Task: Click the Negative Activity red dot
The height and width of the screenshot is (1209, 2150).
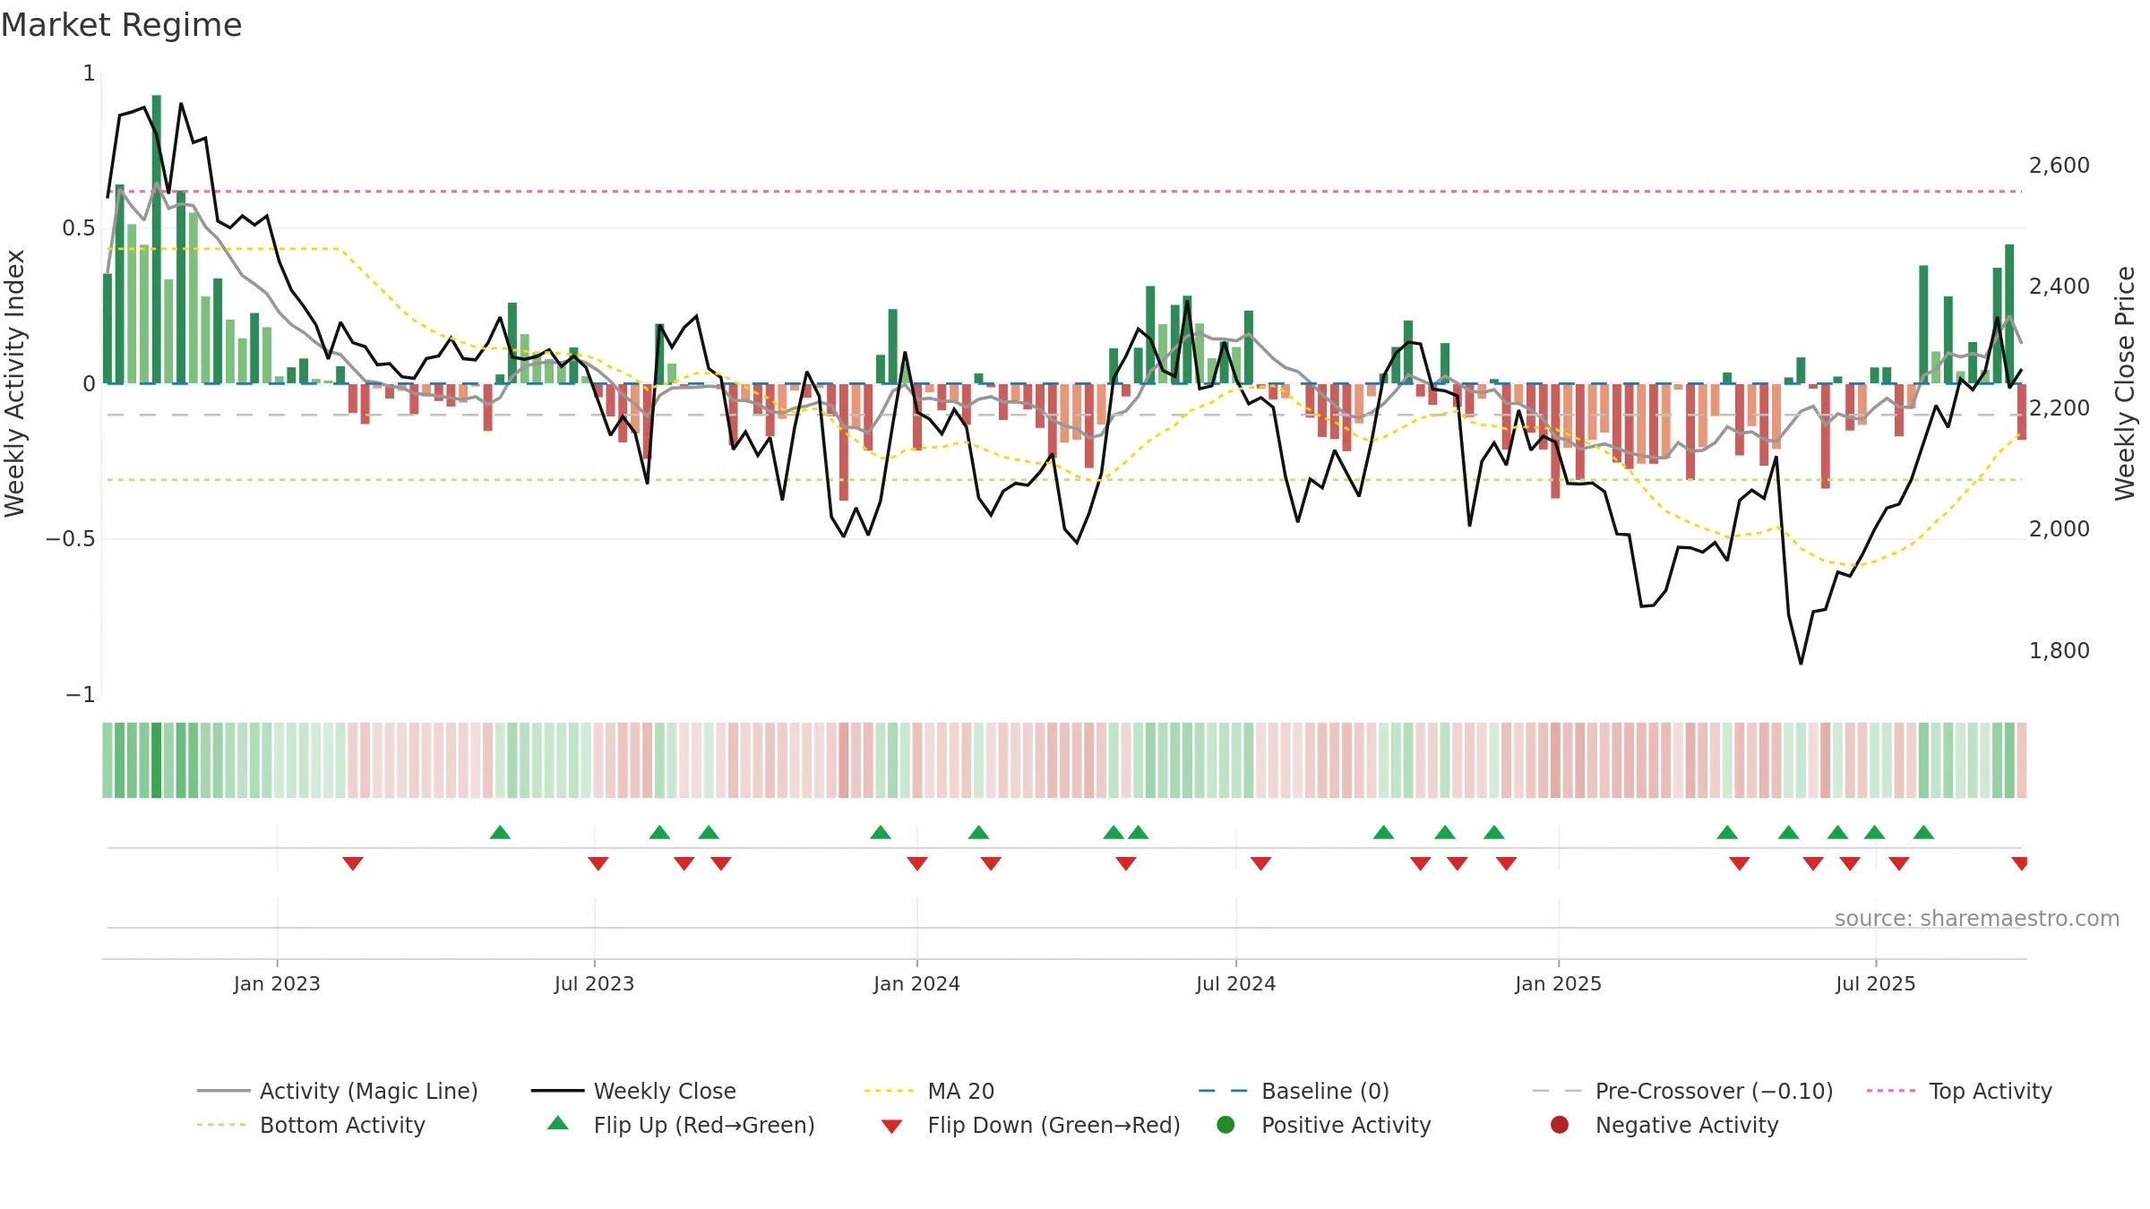Action: [1560, 1125]
